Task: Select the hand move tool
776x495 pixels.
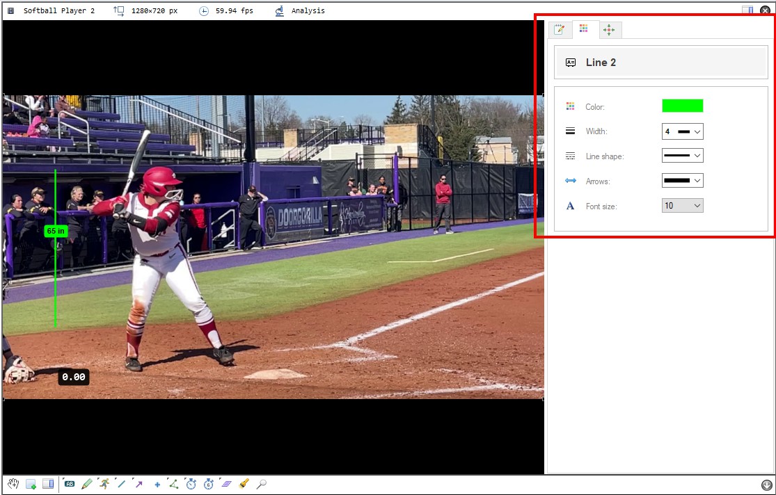Action: 13,484
